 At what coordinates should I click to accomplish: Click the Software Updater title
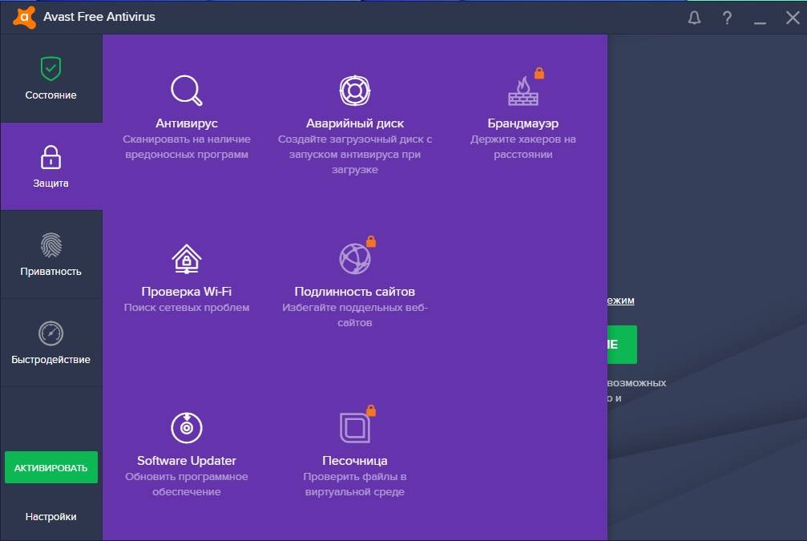tap(186, 461)
